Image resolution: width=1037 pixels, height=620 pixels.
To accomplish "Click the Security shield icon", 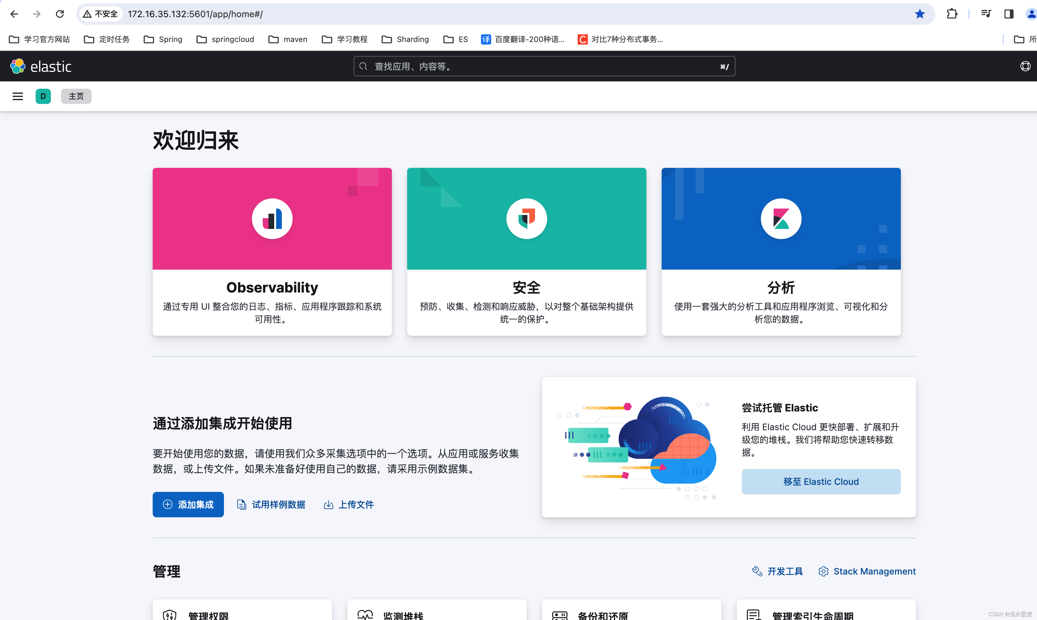I will pos(526,218).
